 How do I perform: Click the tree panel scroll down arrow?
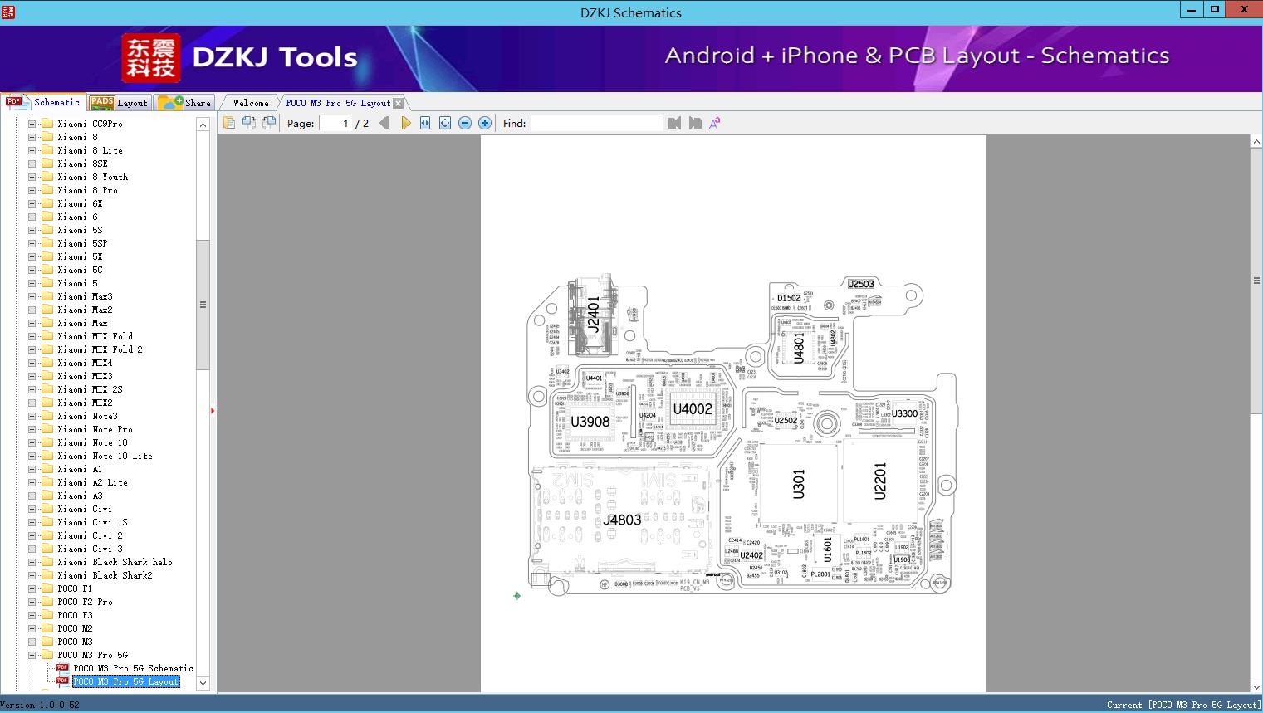(203, 683)
